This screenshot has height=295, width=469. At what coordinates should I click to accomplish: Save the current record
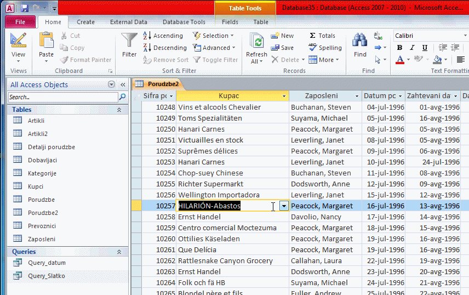[282, 48]
